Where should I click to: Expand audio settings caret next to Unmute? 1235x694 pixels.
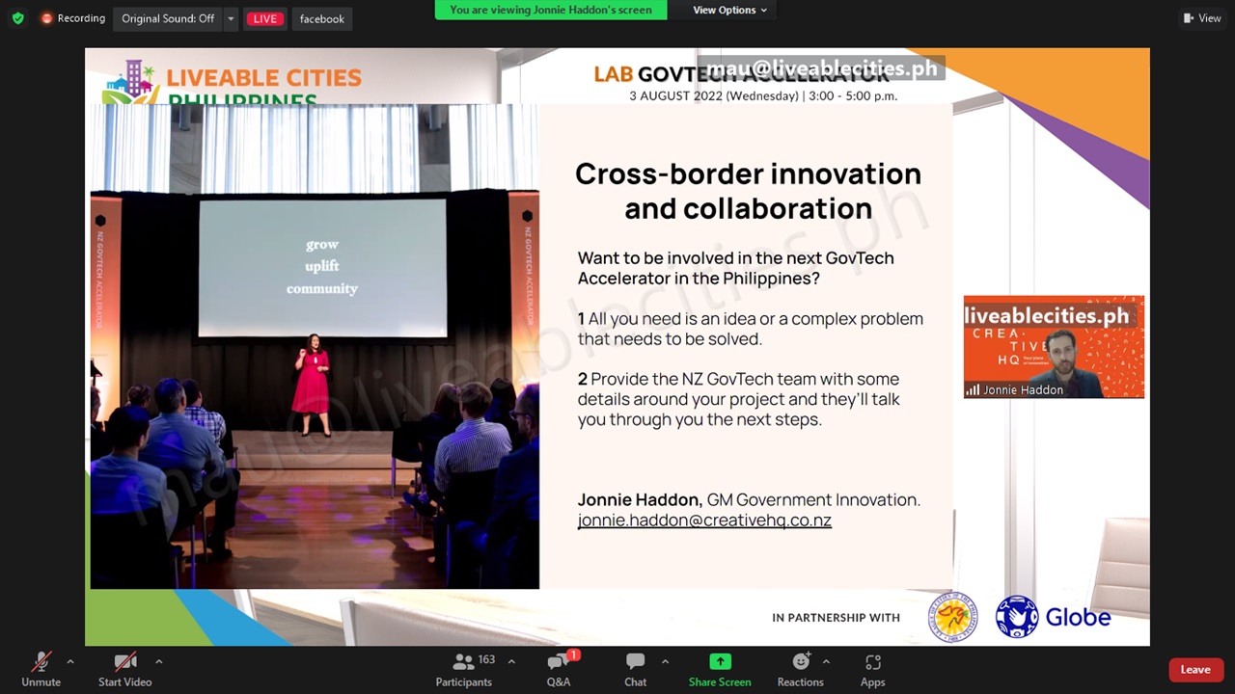tap(69, 661)
